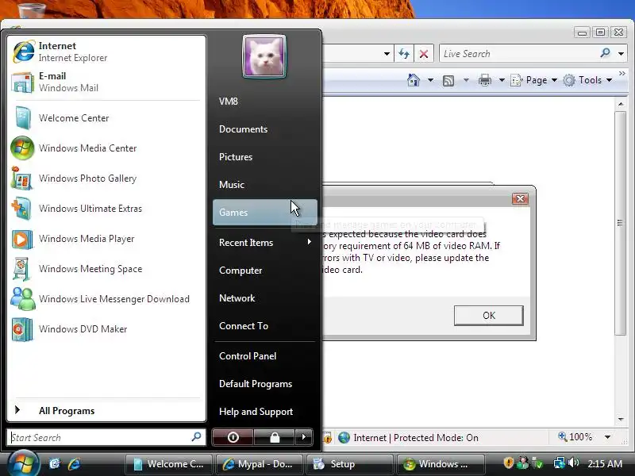Click the IE Home icon

[413, 80]
